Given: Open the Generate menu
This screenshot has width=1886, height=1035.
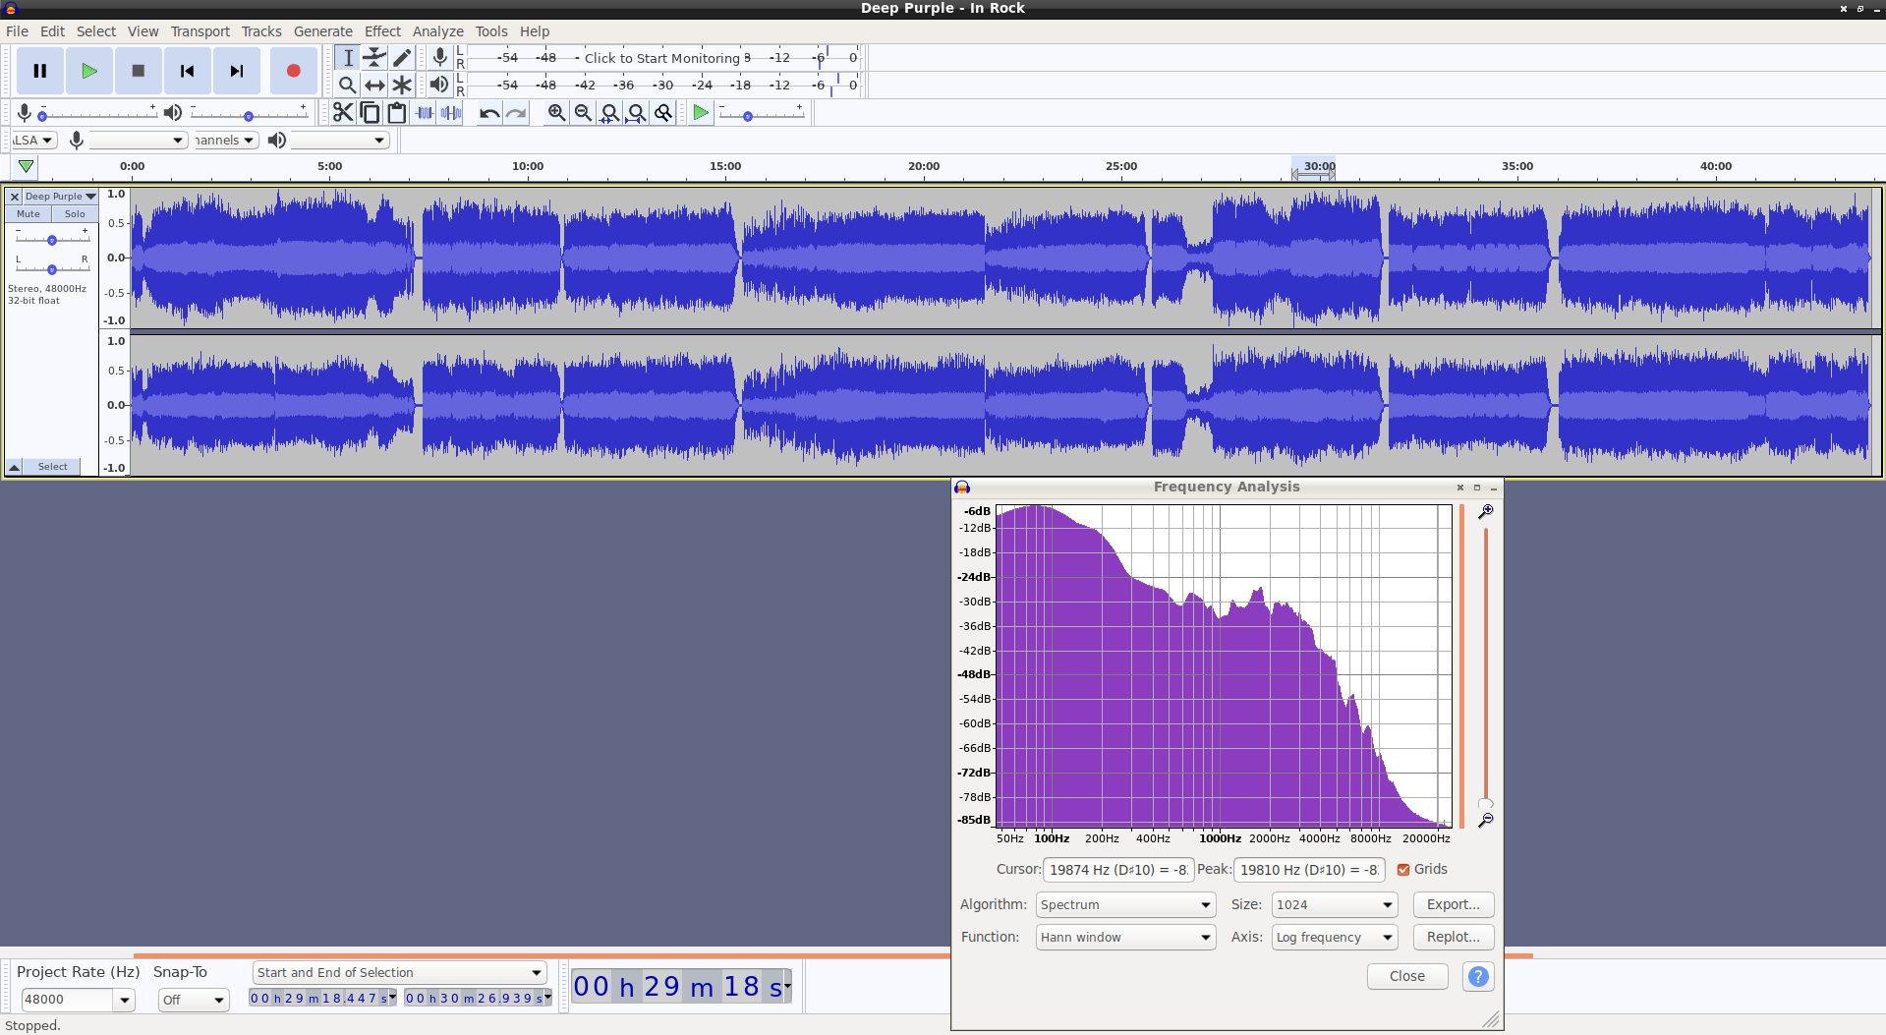Looking at the screenshot, I should click(322, 31).
